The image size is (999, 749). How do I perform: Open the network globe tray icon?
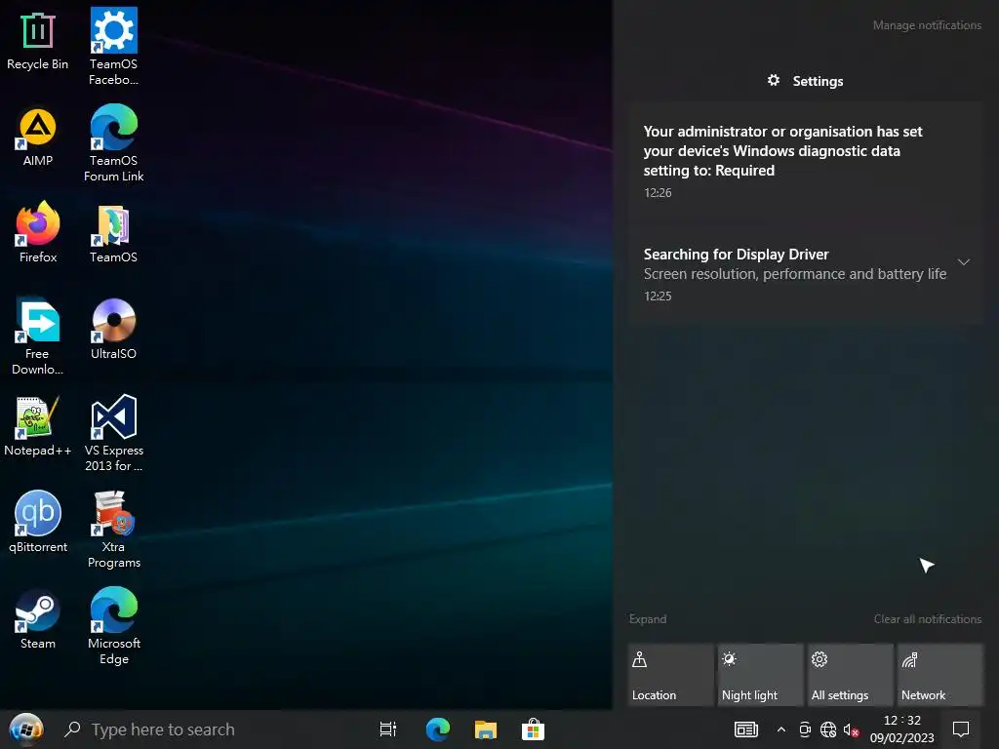click(827, 729)
